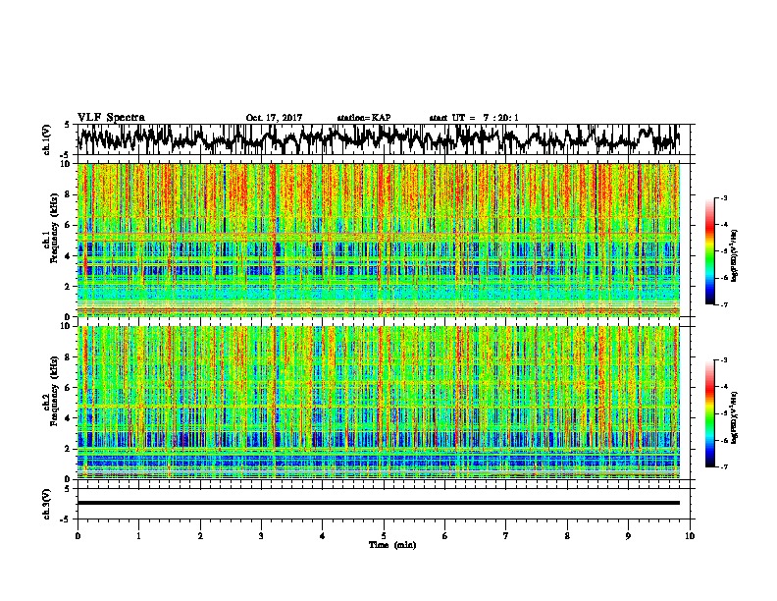This screenshot has height=601, width=777.
Task: Click time axis tick label "9"
Action: 628,536
